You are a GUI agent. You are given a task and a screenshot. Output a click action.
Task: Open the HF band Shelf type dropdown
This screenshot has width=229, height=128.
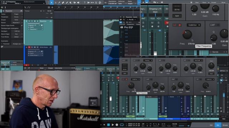click(x=198, y=60)
